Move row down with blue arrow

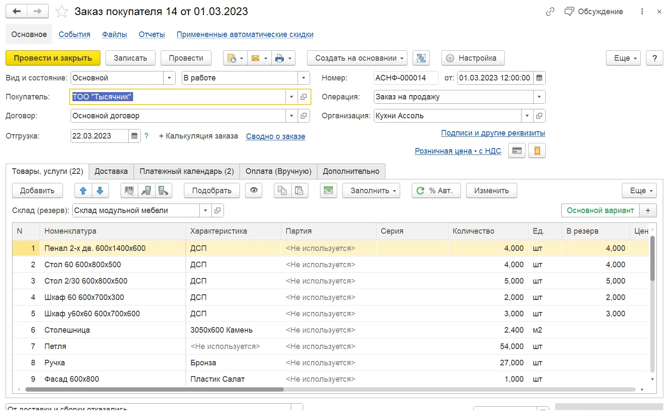click(100, 191)
